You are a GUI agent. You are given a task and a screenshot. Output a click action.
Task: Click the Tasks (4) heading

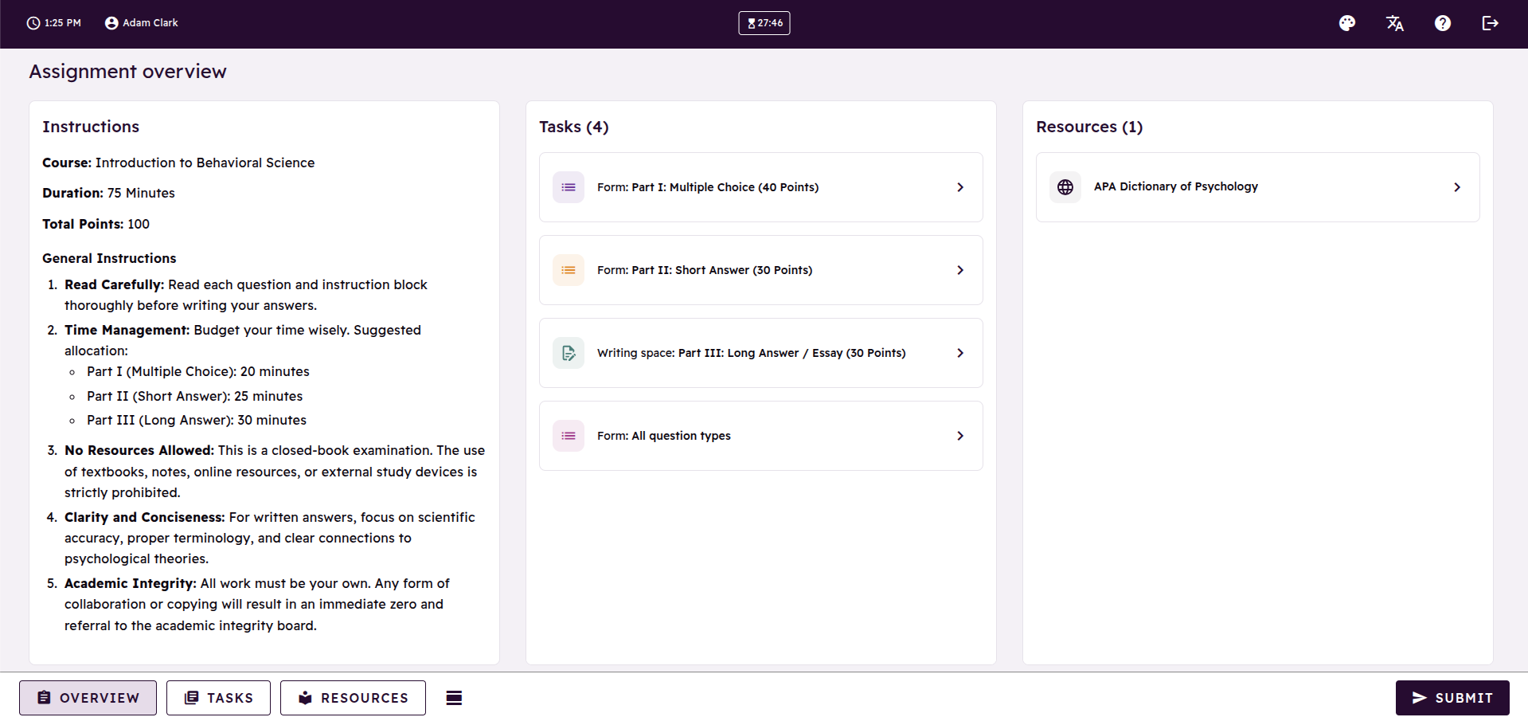click(x=574, y=127)
